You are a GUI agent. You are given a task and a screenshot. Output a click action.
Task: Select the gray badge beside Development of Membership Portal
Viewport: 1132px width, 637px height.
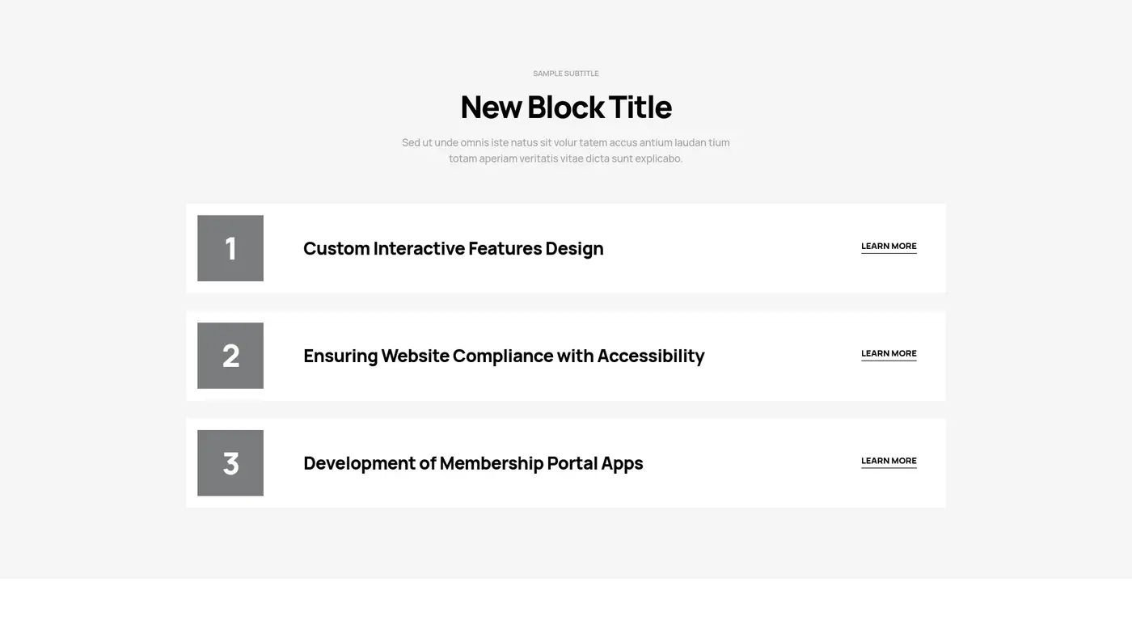230,463
